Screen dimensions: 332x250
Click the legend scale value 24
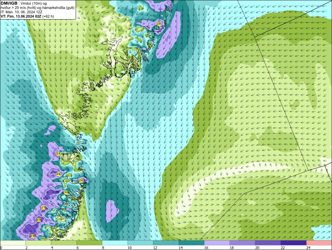(308, 248)
